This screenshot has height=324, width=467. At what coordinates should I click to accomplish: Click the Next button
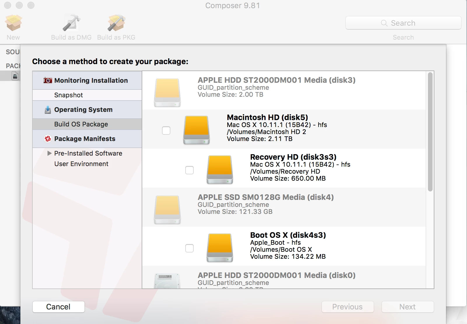408,307
